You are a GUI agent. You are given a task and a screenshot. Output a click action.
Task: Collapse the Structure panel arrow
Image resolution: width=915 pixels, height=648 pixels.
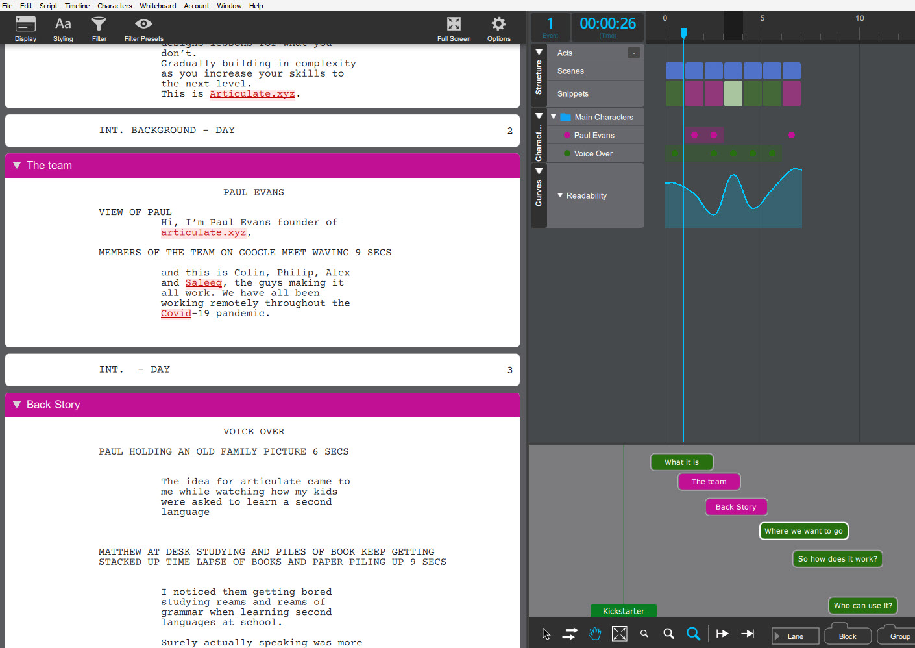pyautogui.click(x=539, y=52)
